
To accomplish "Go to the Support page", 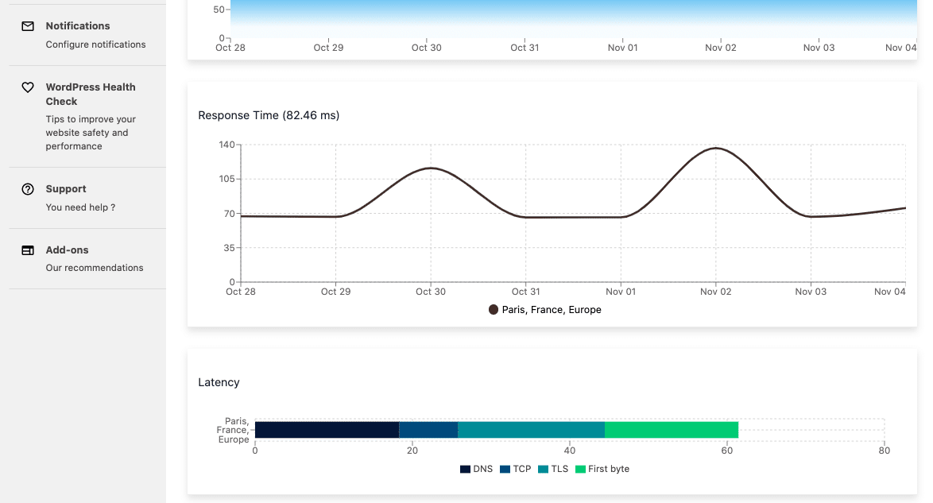I will click(x=66, y=189).
